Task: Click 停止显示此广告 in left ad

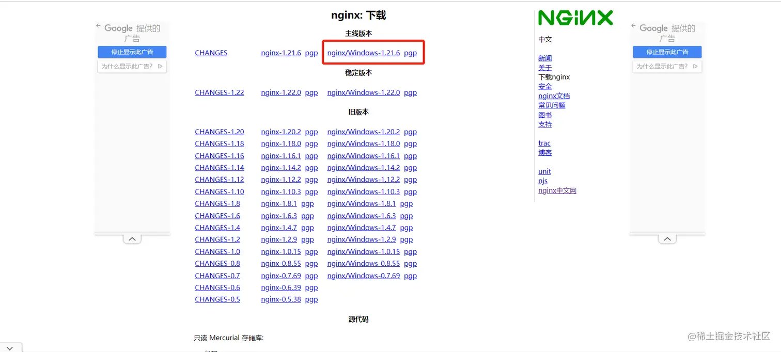Action: tap(132, 52)
